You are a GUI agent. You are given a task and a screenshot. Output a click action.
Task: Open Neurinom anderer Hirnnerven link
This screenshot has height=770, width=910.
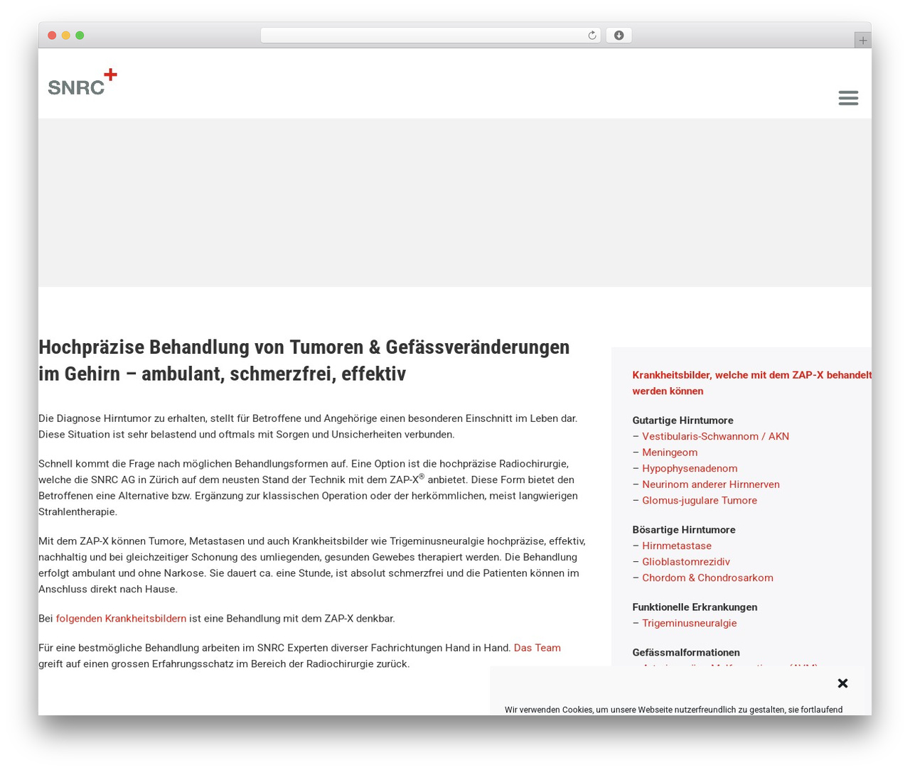[711, 484]
